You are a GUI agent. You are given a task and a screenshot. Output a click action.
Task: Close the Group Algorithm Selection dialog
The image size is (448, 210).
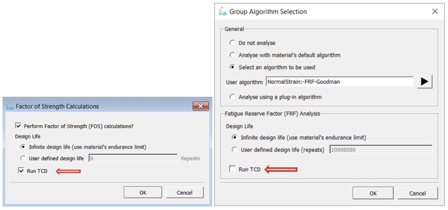click(435, 11)
